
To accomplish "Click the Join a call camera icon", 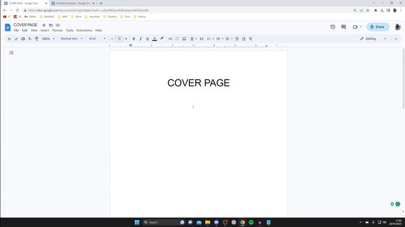I will (355, 26).
